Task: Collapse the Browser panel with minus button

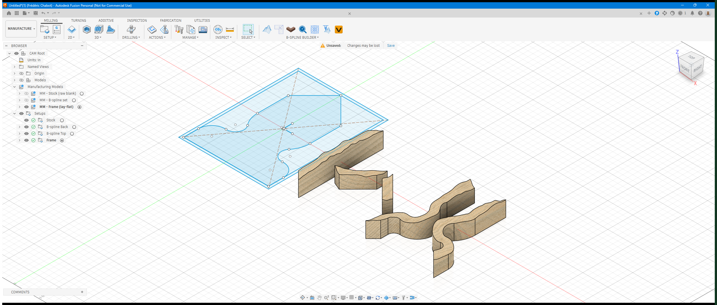Action: (x=82, y=46)
